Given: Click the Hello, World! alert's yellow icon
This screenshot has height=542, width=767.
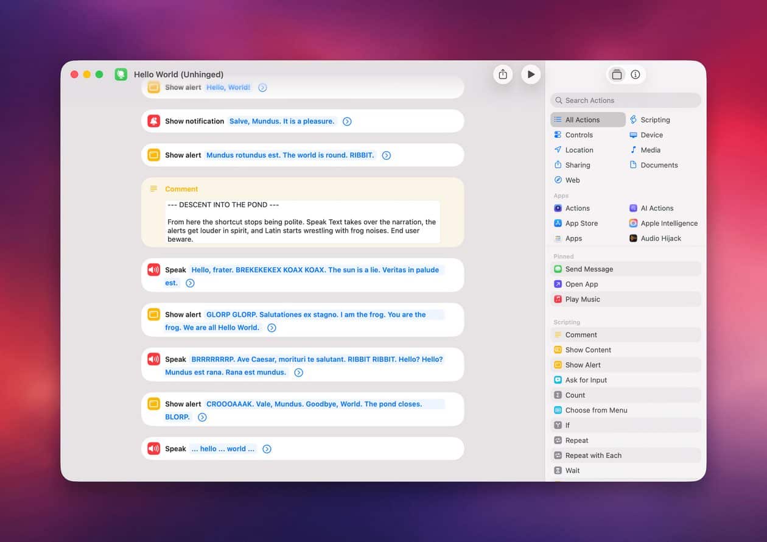Looking at the screenshot, I should coord(154,88).
